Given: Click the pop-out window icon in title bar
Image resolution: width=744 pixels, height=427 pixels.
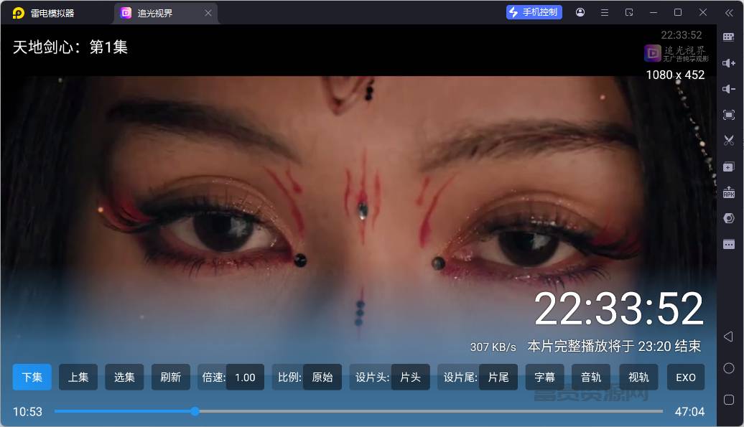Looking at the screenshot, I should [629, 12].
